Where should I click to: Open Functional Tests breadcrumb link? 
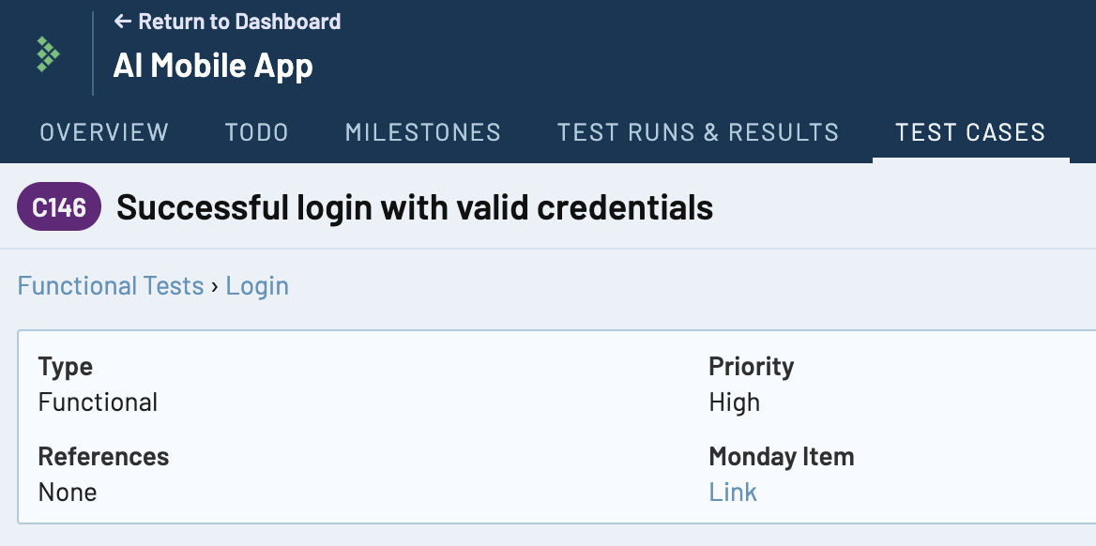tap(111, 286)
